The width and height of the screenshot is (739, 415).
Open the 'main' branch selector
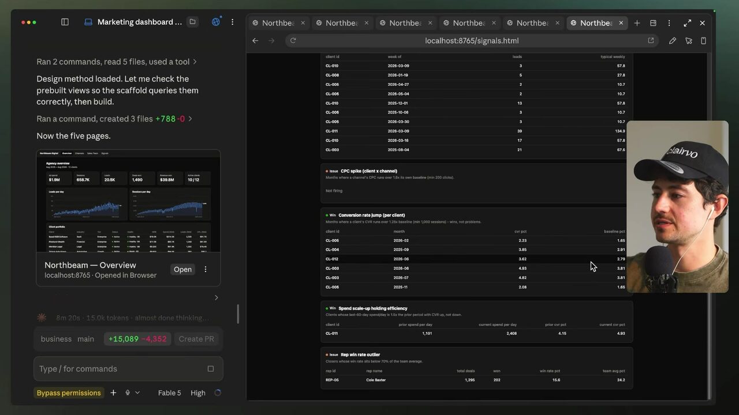click(86, 339)
